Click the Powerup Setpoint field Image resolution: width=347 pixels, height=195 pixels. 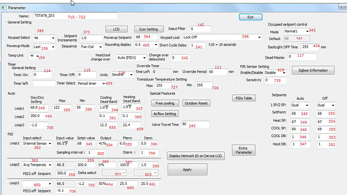click(x=146, y=37)
